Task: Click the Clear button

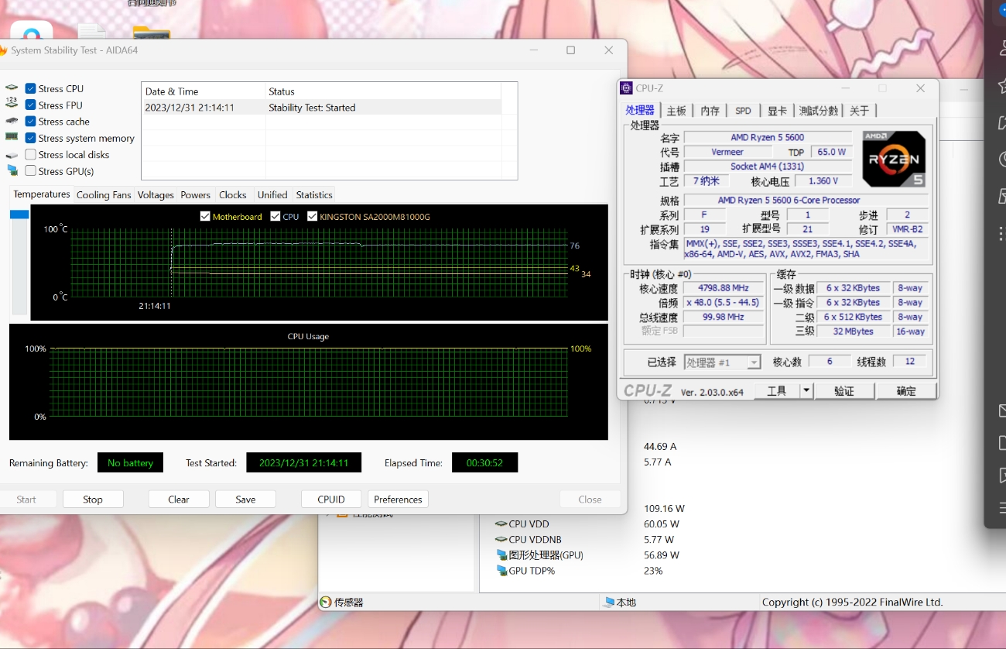Action: pyautogui.click(x=179, y=499)
